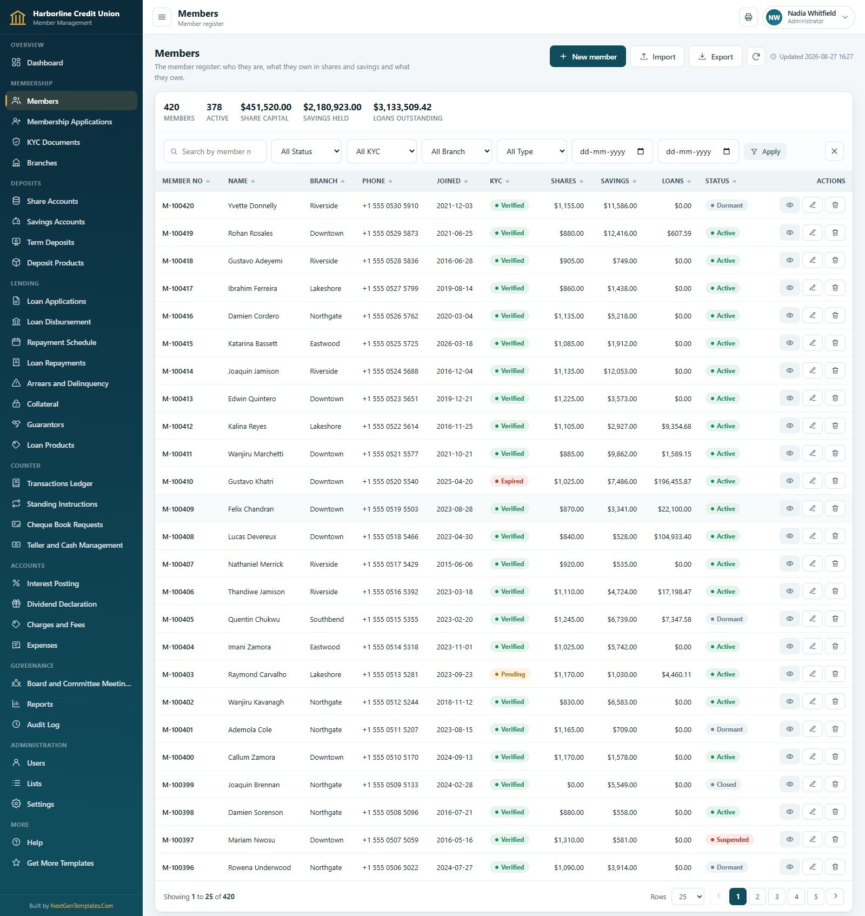The width and height of the screenshot is (865, 916).
Task: Edit member Damien Cordero
Action: tap(813, 316)
